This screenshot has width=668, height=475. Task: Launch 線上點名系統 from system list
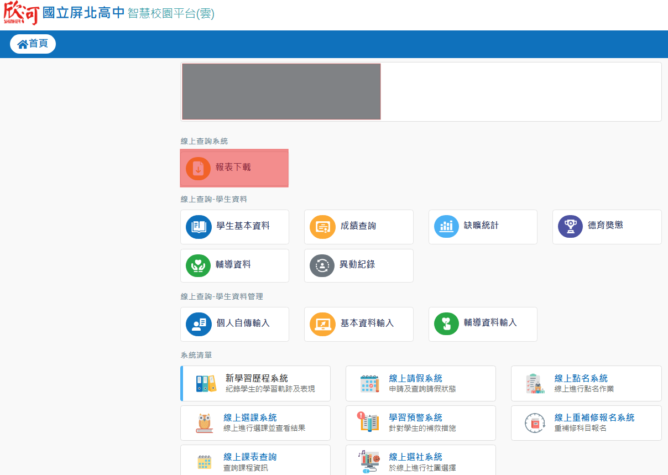click(581, 379)
